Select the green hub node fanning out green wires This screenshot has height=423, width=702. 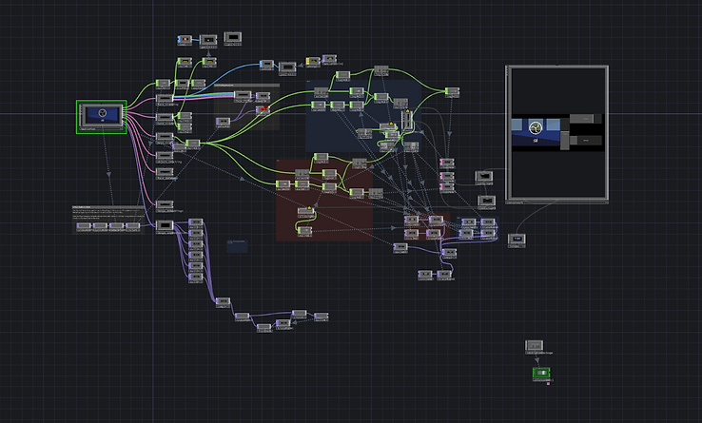(193, 144)
